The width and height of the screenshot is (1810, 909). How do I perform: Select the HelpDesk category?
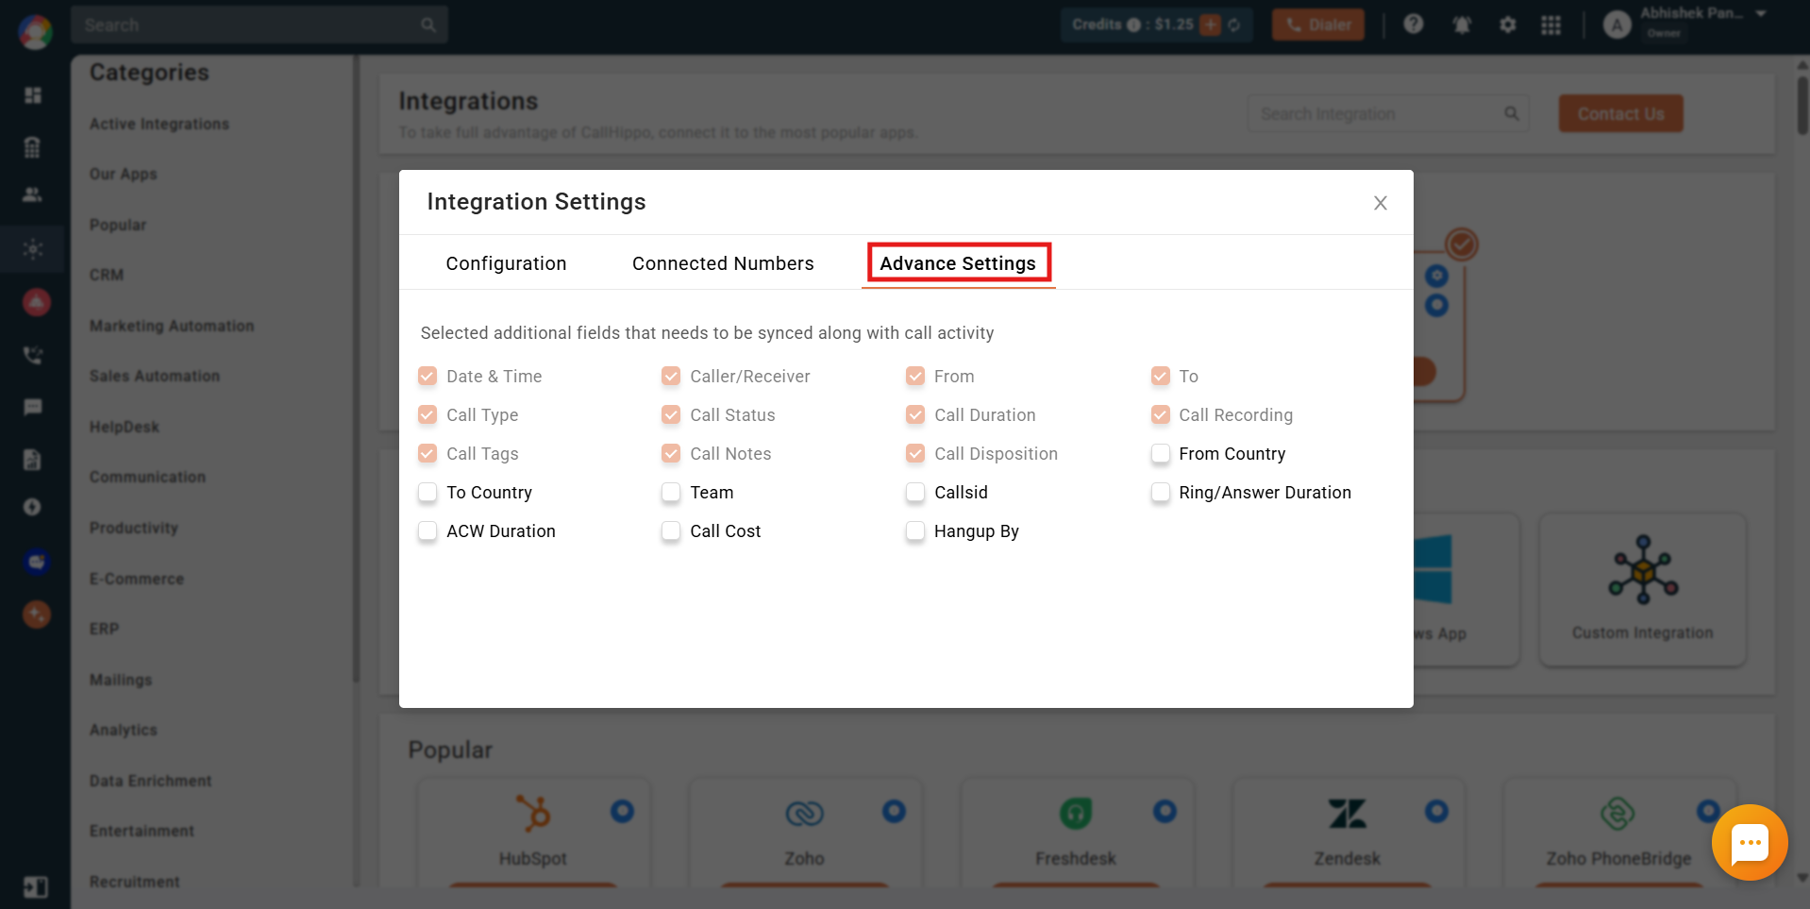pos(125,427)
